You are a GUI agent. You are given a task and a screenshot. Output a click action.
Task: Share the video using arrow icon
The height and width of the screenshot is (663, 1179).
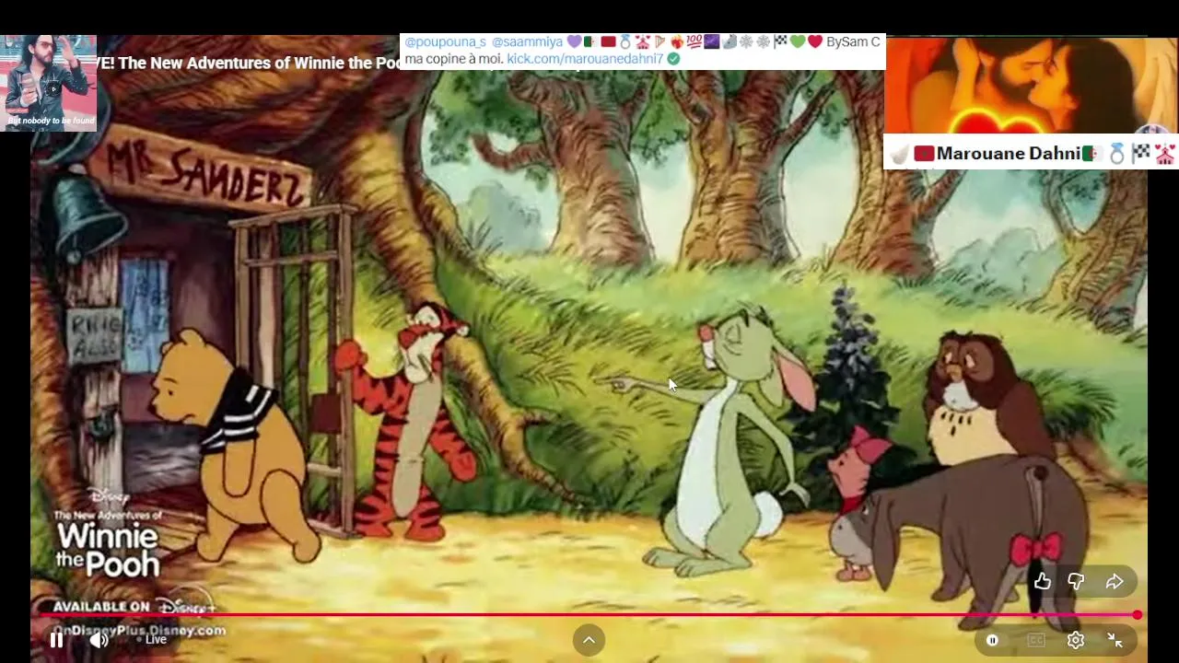[x=1115, y=581]
